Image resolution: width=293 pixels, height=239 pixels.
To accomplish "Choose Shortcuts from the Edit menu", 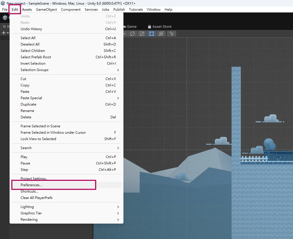I will [x=29, y=191].
